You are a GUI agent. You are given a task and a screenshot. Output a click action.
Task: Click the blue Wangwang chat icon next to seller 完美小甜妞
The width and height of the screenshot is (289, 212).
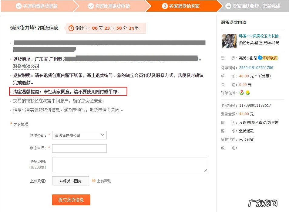(x=260, y=58)
